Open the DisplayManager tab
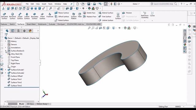 (30, 31)
